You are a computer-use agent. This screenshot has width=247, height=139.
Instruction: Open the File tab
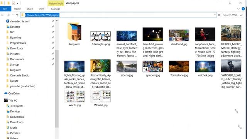coord(5,9)
